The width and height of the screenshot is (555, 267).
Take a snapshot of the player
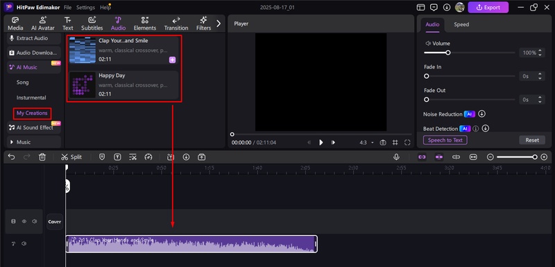tap(383, 142)
